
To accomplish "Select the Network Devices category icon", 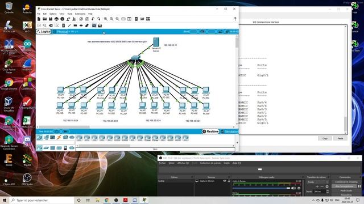I will [39, 138].
